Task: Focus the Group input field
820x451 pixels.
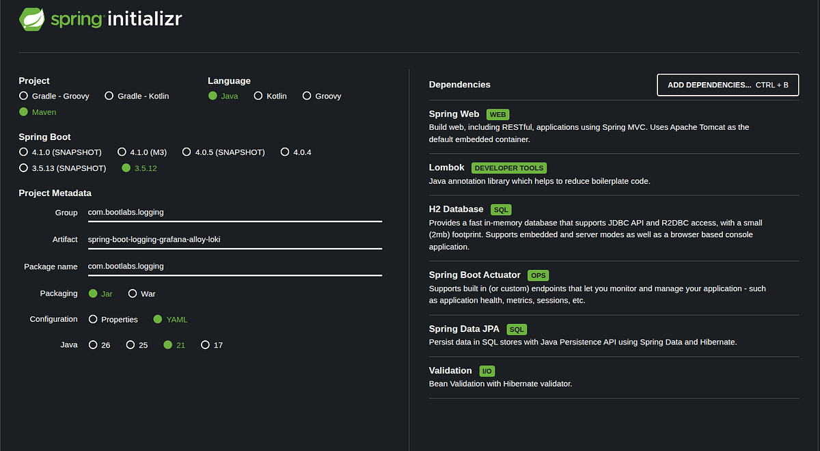Action: (x=234, y=213)
